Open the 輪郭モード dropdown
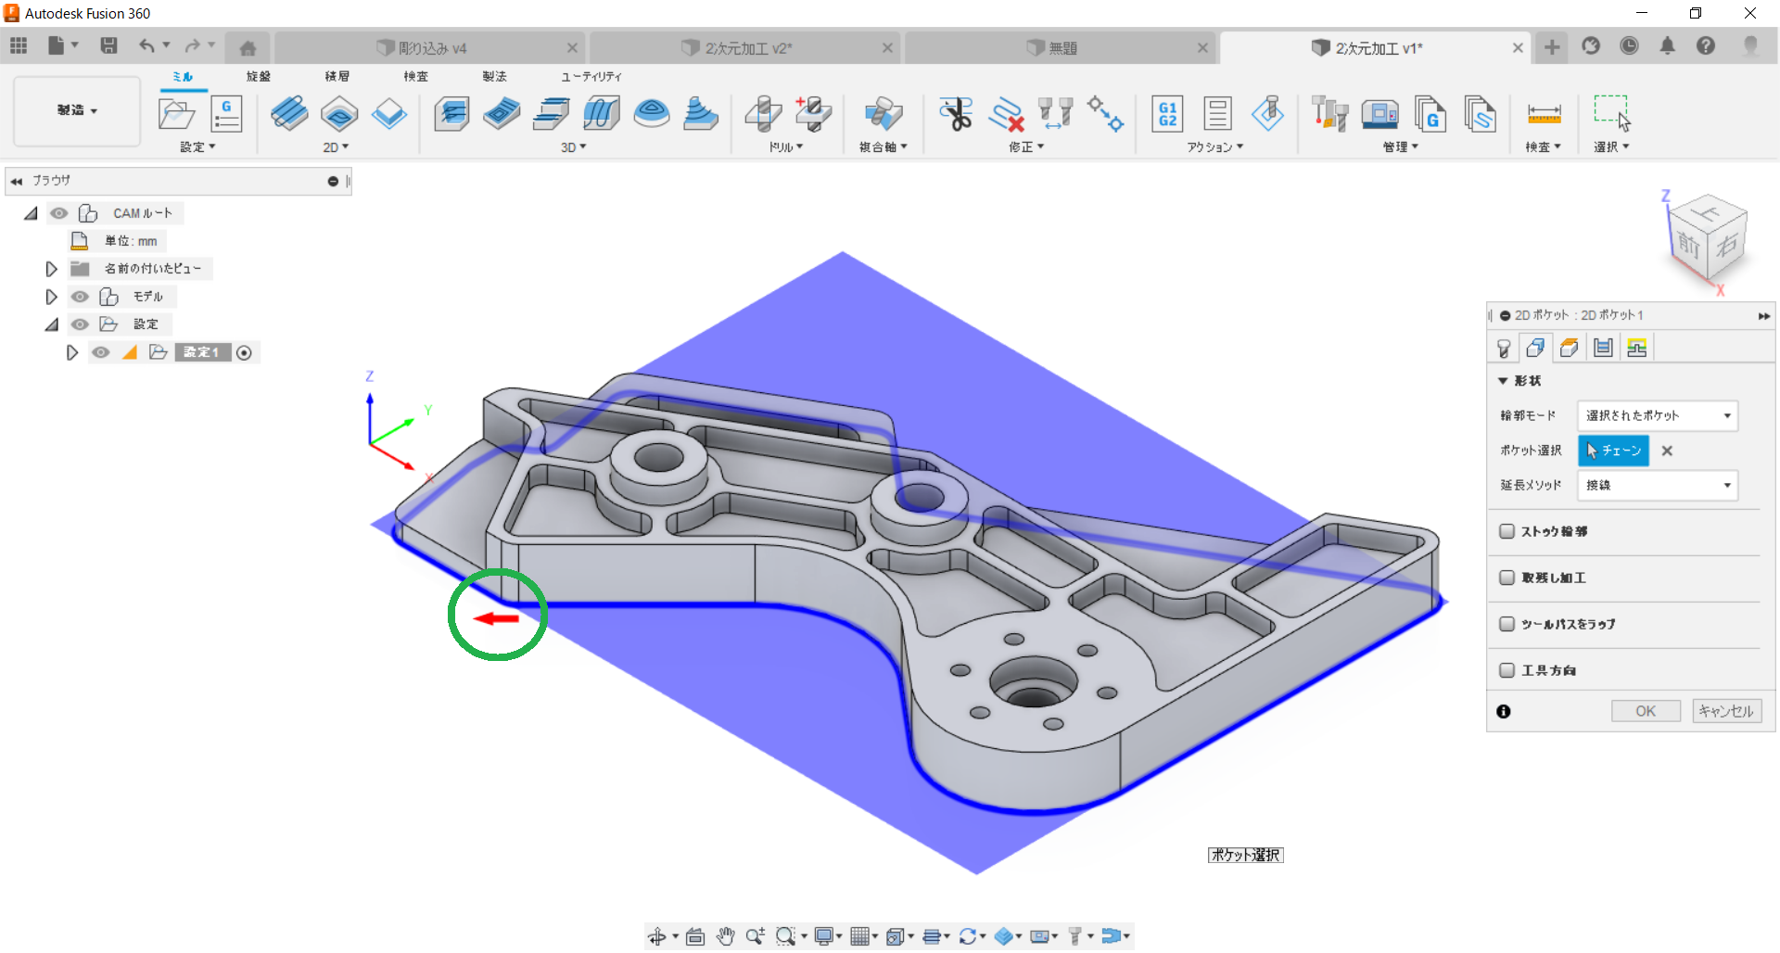Image resolution: width=1780 pixels, height=953 pixels. pos(1657,415)
